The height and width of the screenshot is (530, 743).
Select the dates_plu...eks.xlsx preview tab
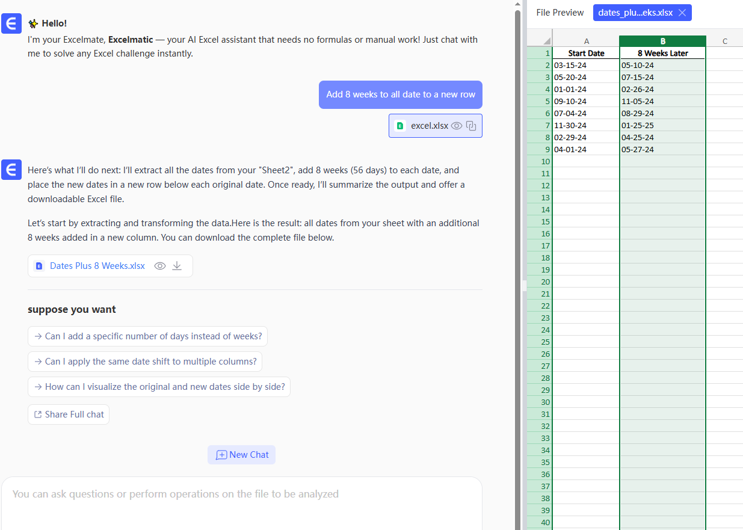coord(635,13)
